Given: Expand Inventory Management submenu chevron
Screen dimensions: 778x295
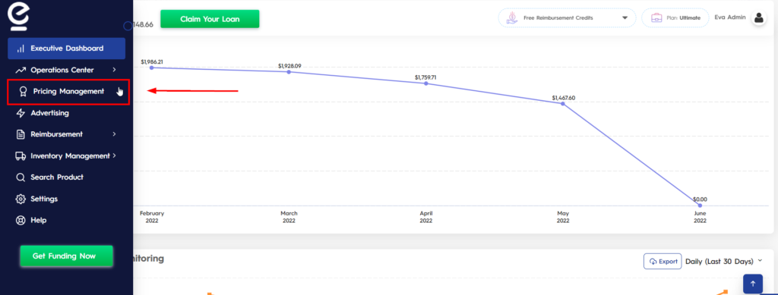Looking at the screenshot, I should click(x=114, y=155).
